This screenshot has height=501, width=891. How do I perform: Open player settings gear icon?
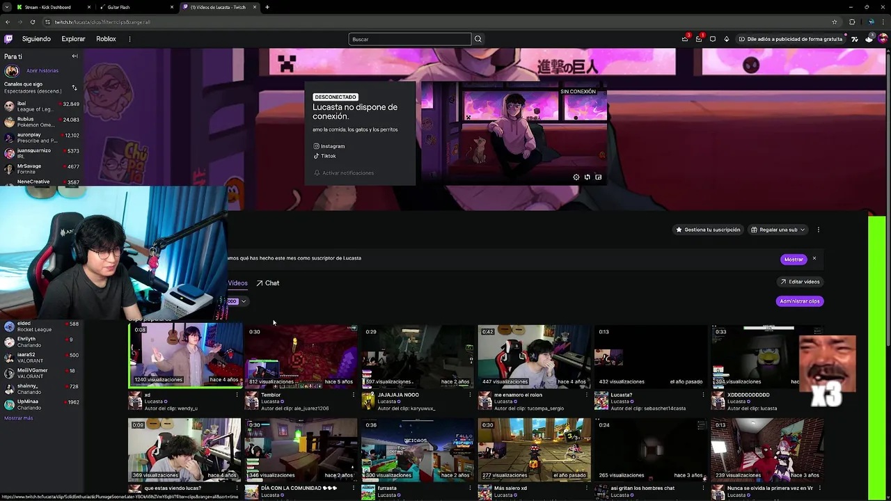coord(576,177)
